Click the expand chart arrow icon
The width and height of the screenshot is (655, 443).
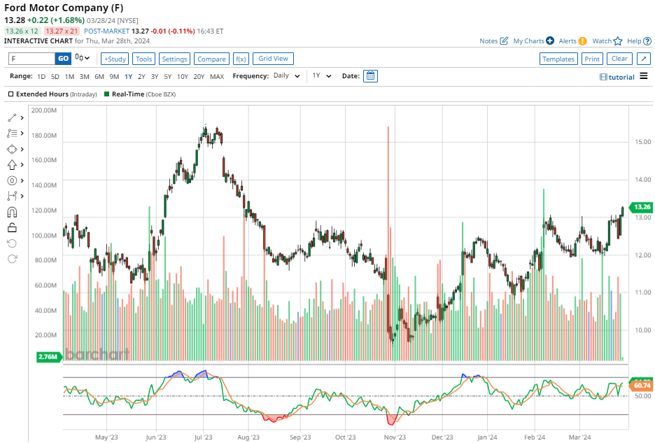click(x=643, y=59)
